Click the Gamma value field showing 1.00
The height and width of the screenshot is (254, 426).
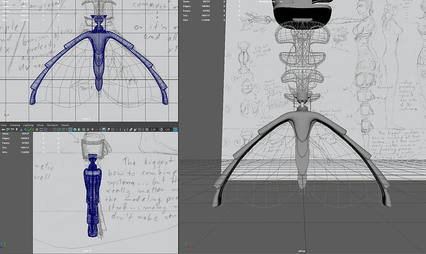tap(167, 129)
